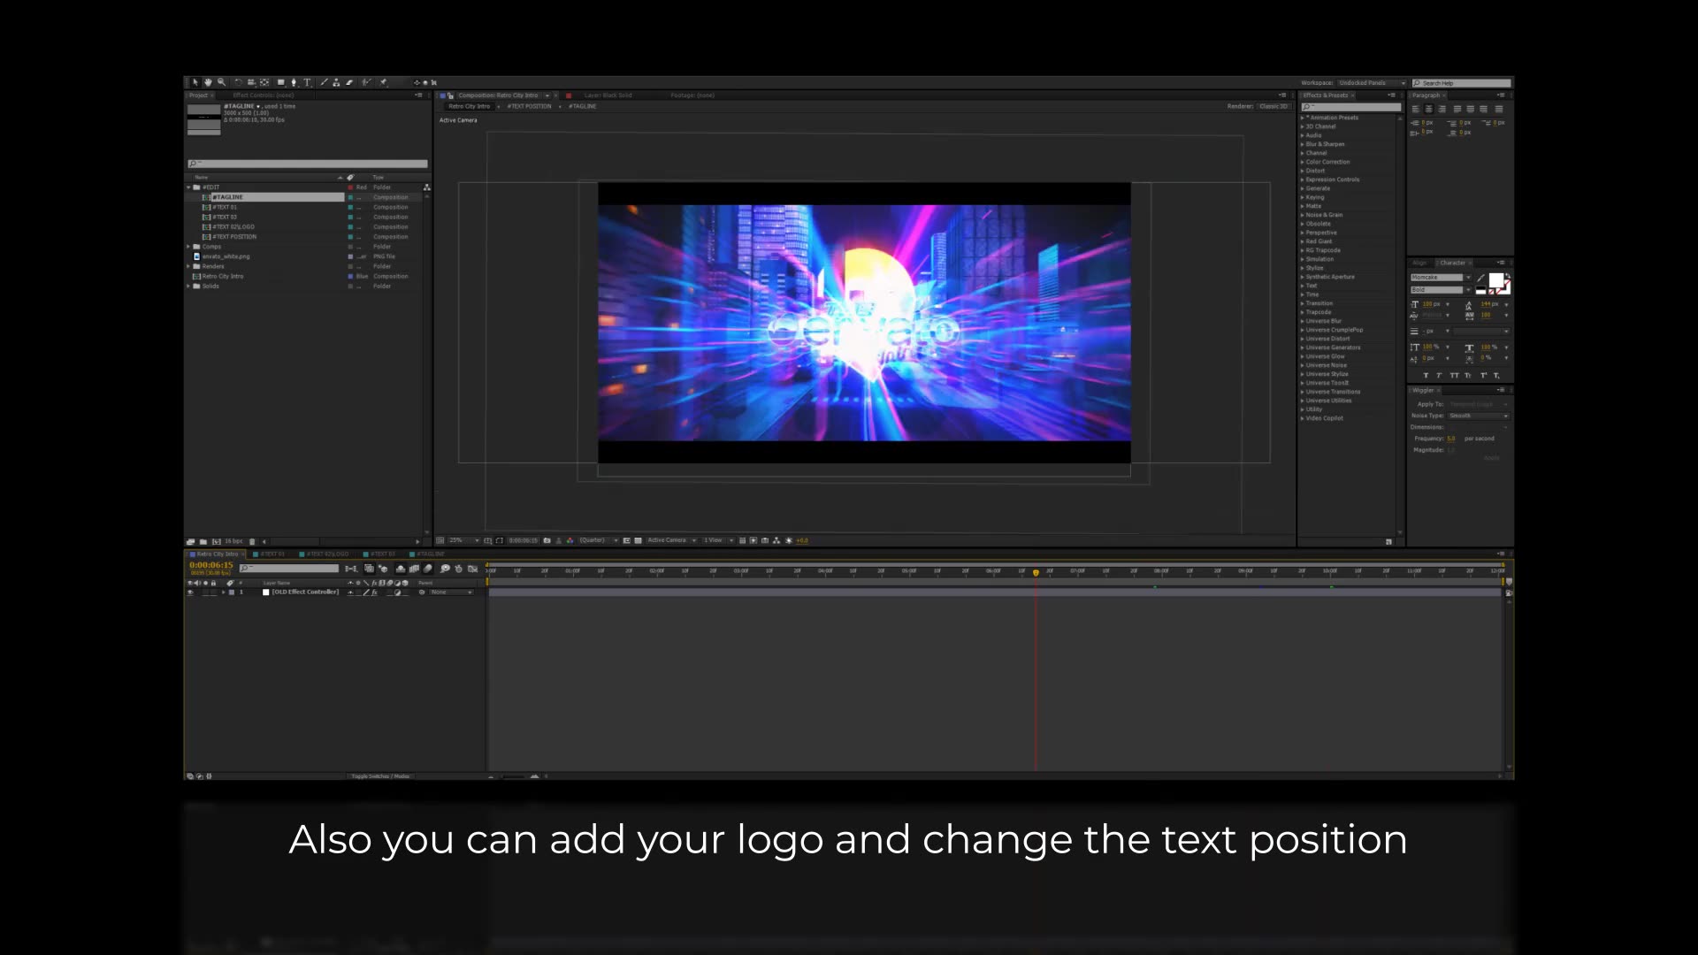Toggle motion blur switch in timeline header
The image size is (1698, 955).
(x=427, y=569)
